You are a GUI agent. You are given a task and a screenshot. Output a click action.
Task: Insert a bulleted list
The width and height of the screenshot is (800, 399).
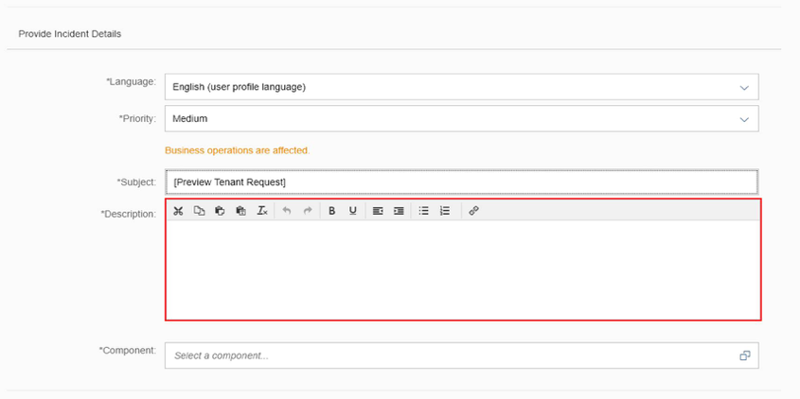click(423, 211)
